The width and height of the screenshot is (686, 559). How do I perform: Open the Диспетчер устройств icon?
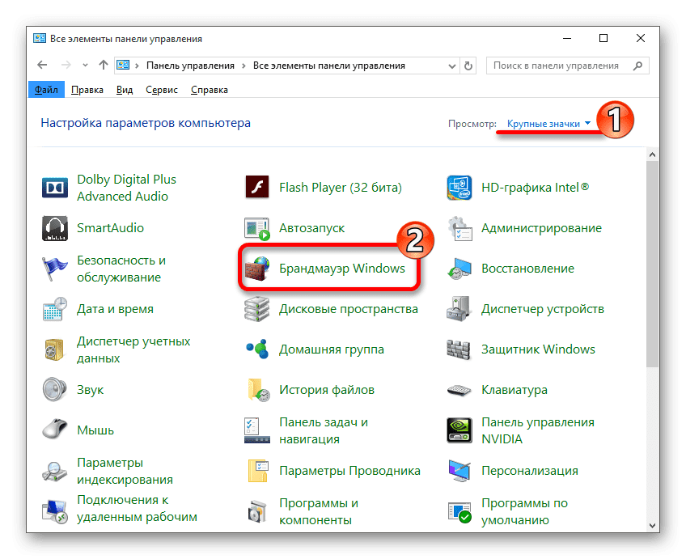tap(459, 309)
